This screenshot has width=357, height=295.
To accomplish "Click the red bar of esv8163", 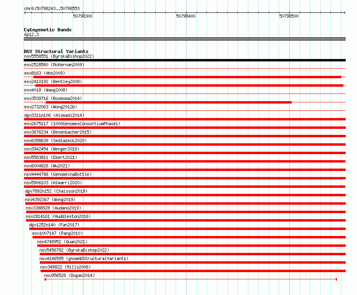I will pos(187,77).
